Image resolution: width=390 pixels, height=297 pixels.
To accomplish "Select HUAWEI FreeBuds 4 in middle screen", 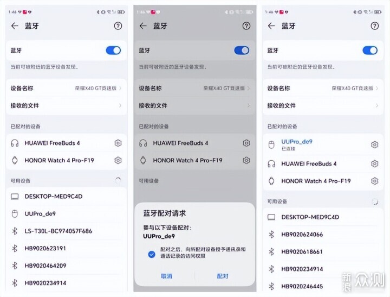I will [195, 143].
